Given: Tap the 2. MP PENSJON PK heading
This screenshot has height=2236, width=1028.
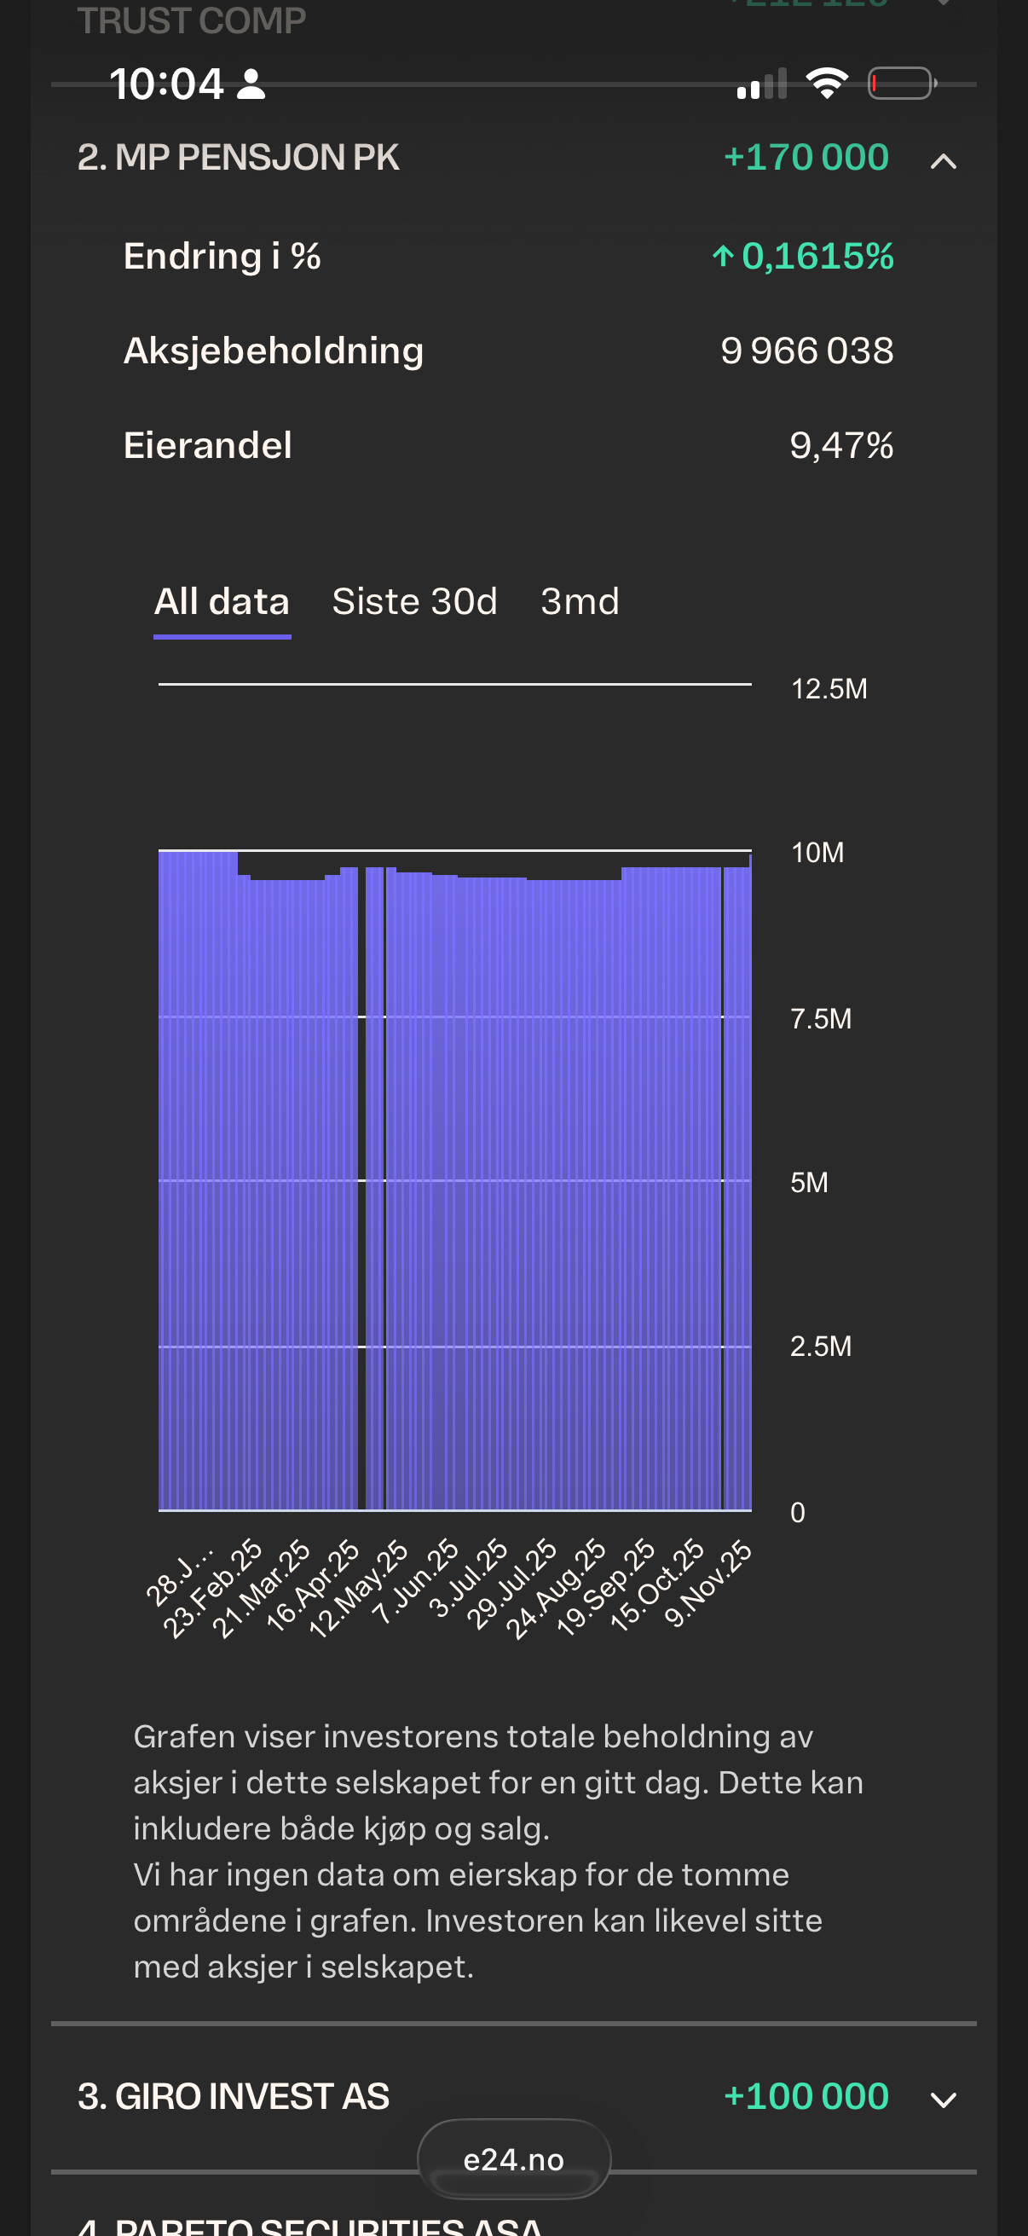Looking at the screenshot, I should point(239,157).
